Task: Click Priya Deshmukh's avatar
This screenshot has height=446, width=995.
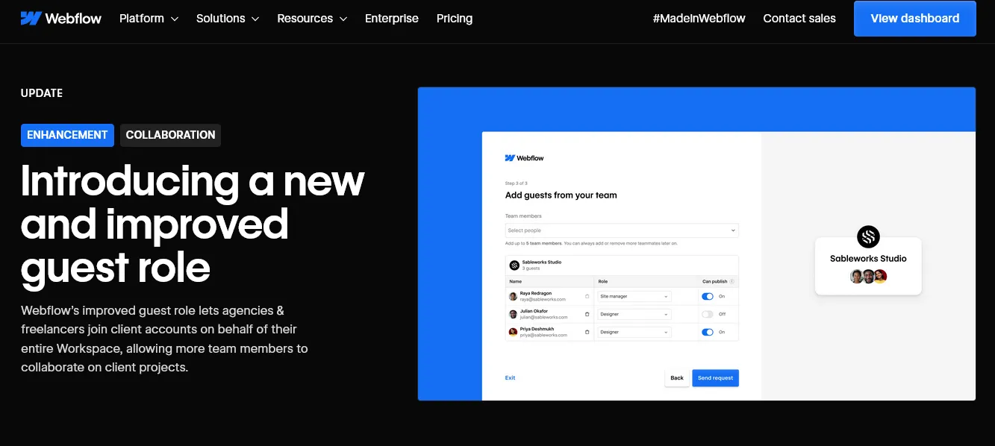Action: [514, 332]
